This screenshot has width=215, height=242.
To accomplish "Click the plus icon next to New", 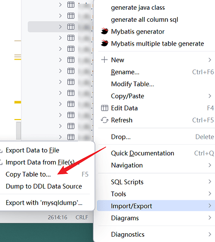I will [104, 60].
